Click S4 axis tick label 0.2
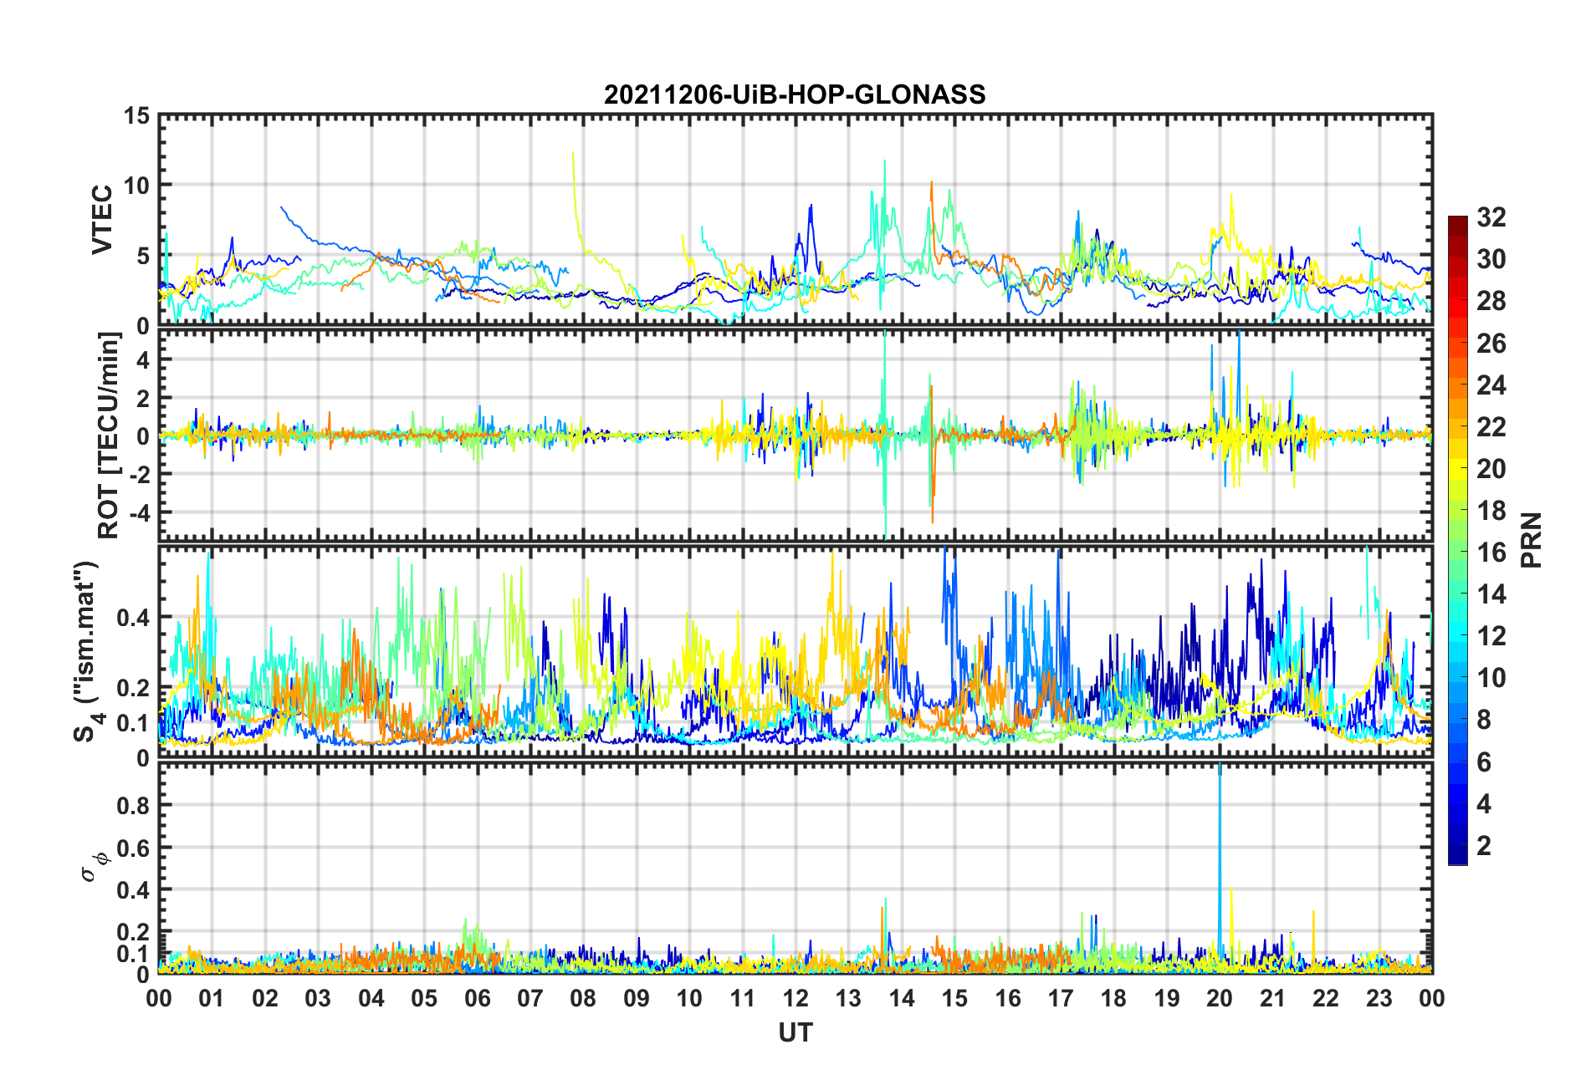The height and width of the screenshot is (1080, 1591). pyautogui.click(x=133, y=688)
